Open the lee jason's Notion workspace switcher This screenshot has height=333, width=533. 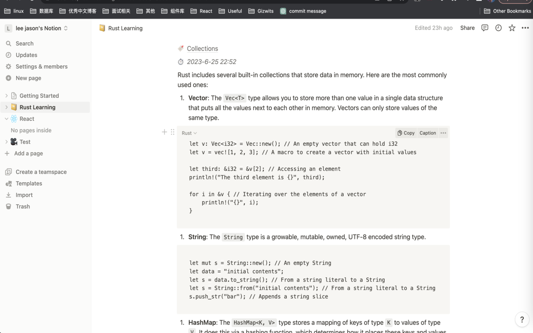pos(37,28)
